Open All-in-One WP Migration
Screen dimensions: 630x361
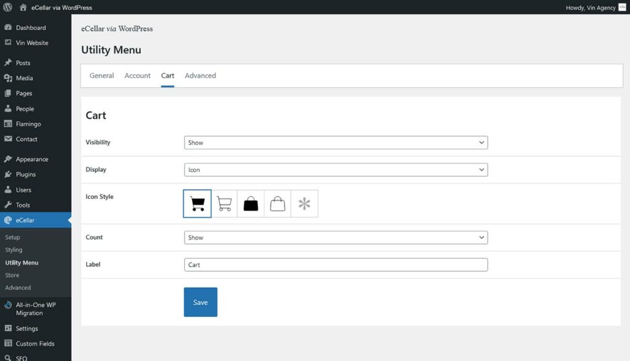tap(36, 308)
